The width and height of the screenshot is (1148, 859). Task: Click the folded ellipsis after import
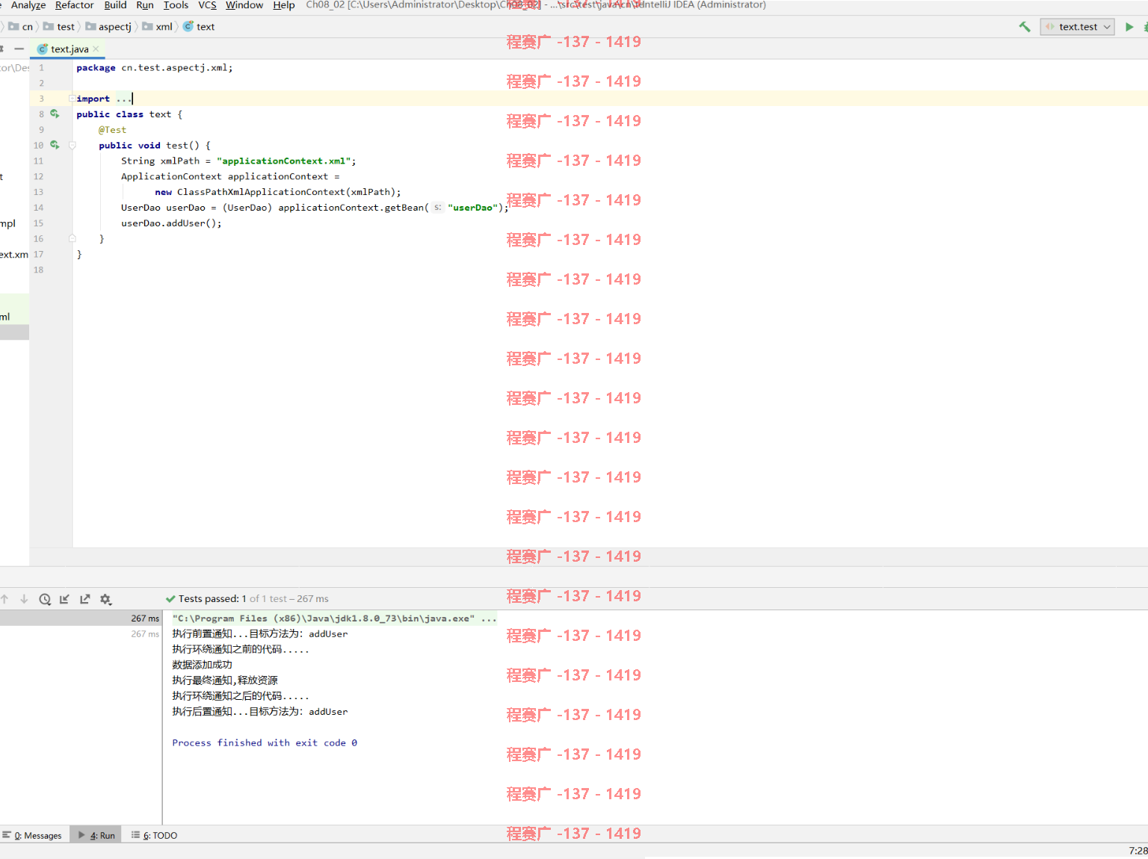[123, 99]
